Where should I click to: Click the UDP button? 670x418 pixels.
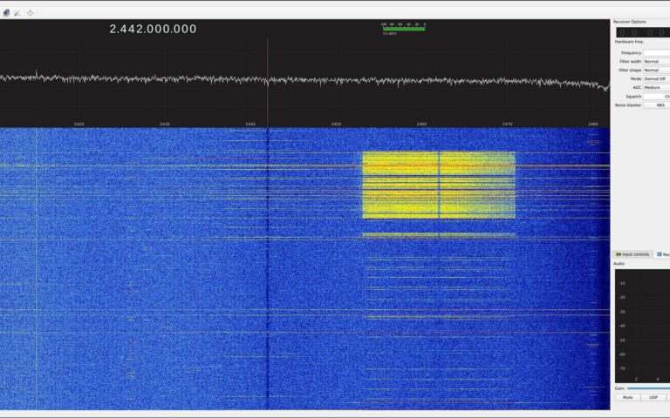click(x=653, y=397)
